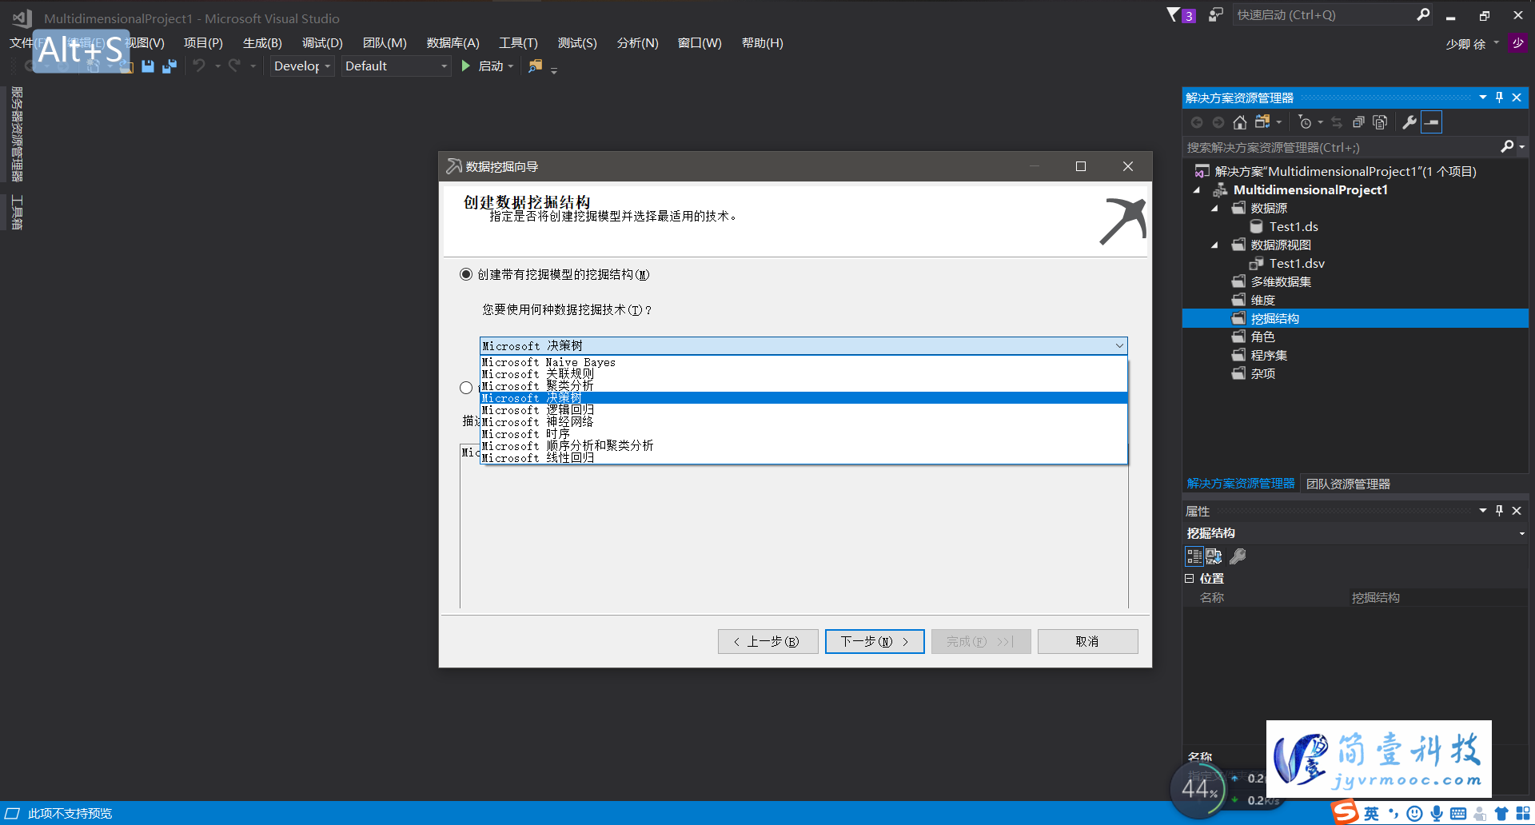Click the Preview Selected Items icon

tap(1432, 122)
